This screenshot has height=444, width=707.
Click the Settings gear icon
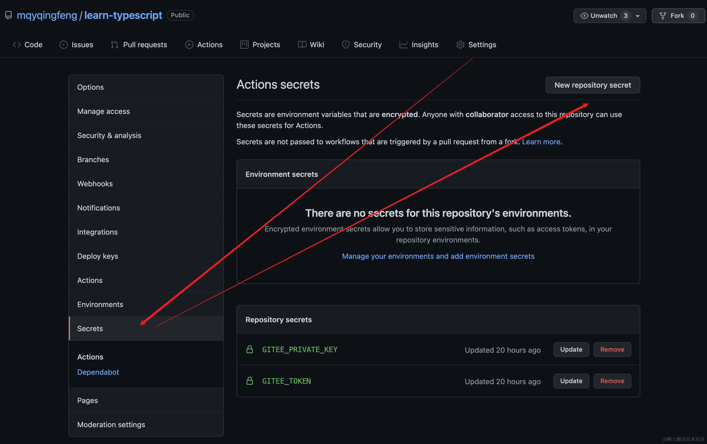pyautogui.click(x=460, y=45)
